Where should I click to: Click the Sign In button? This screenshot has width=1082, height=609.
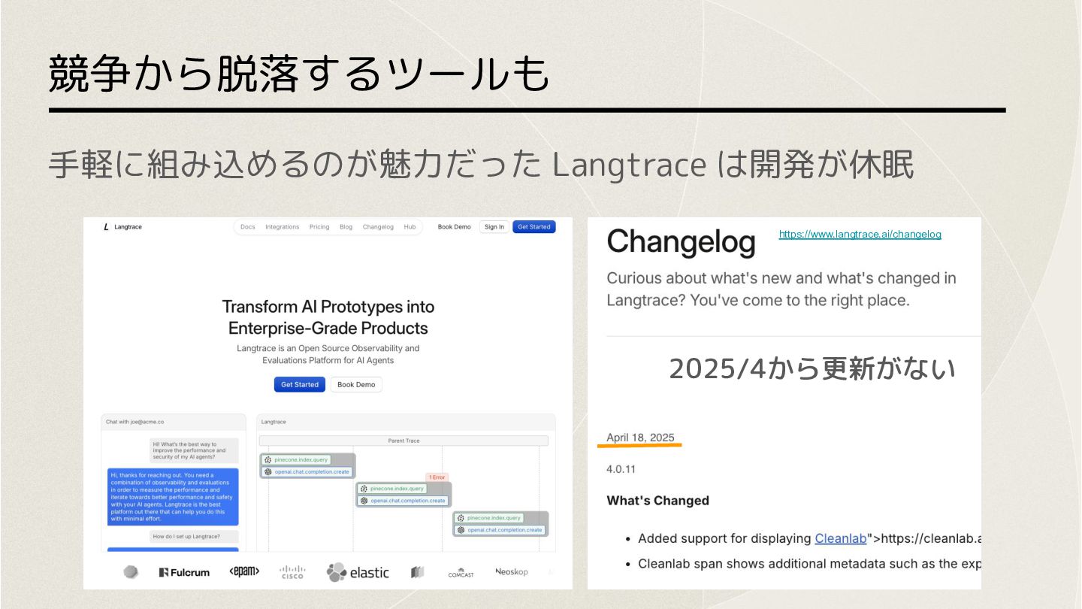coord(494,227)
